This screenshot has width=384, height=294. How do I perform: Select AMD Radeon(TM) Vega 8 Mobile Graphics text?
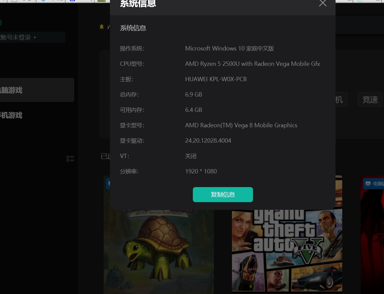click(x=241, y=125)
